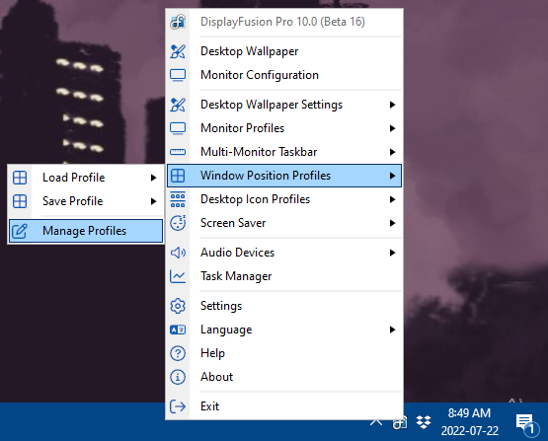Expand Window Position Profiles submenu arrow
Viewport: 548px width, 441px height.
(x=392, y=176)
